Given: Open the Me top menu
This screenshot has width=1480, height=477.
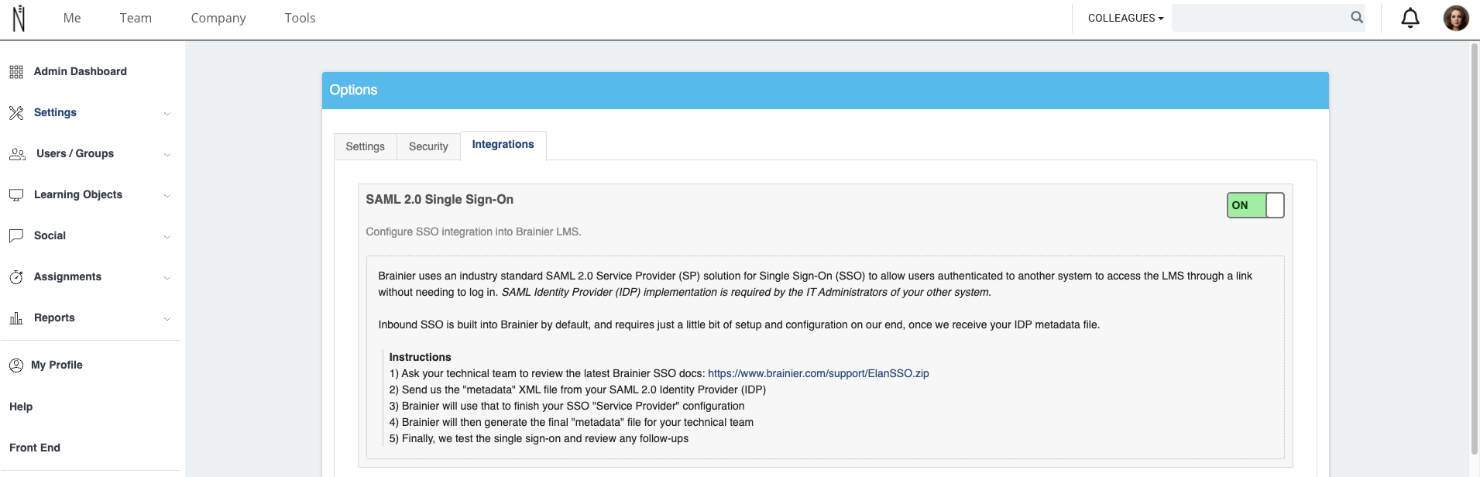Looking at the screenshot, I should pyautogui.click(x=72, y=18).
